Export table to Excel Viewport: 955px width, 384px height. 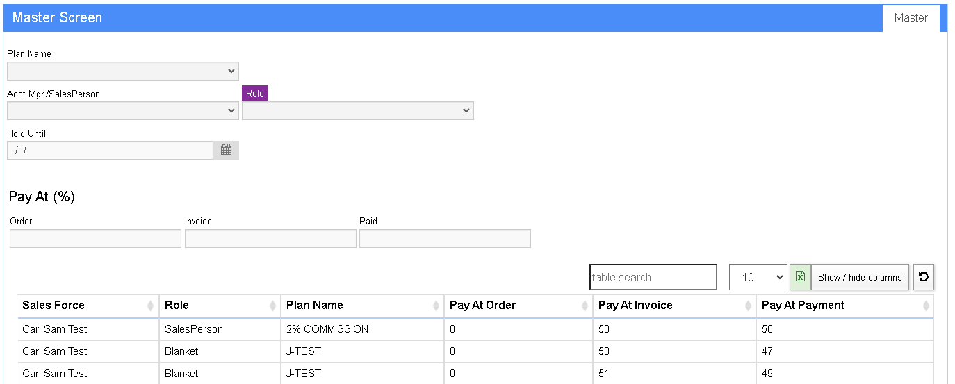tap(800, 277)
